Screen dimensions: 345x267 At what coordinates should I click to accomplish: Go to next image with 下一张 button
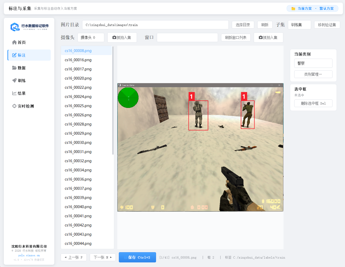pyautogui.click(x=103, y=257)
